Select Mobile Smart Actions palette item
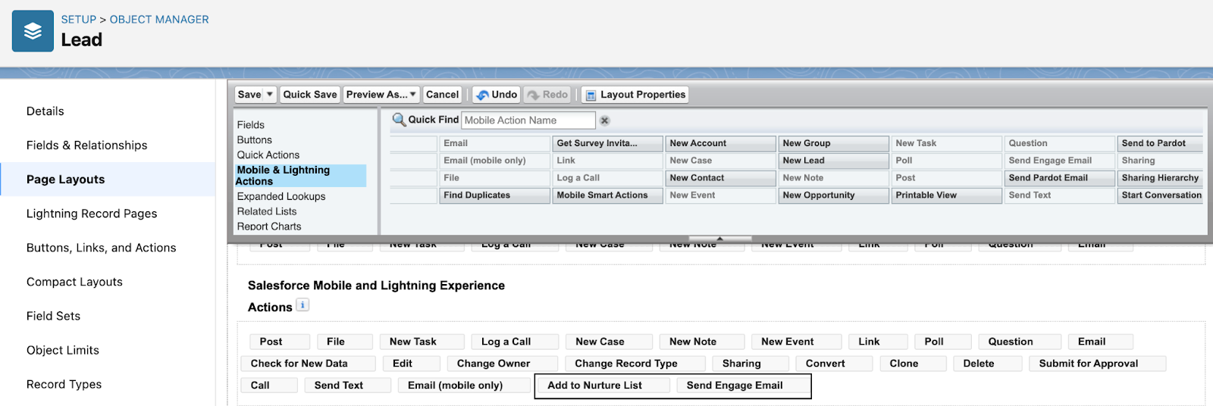 pos(607,195)
